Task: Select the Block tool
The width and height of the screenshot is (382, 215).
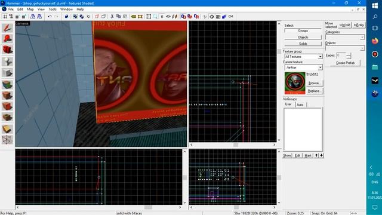Action: 7,72
